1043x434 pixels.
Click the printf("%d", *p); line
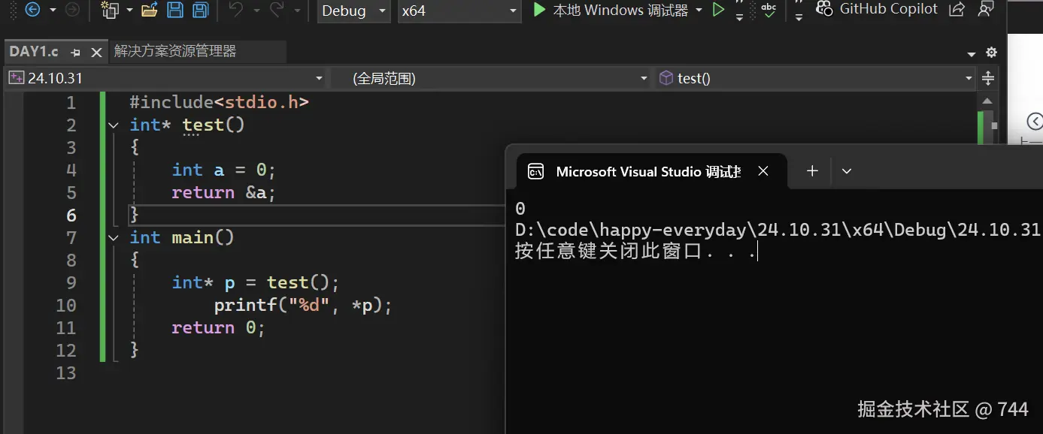click(x=303, y=305)
